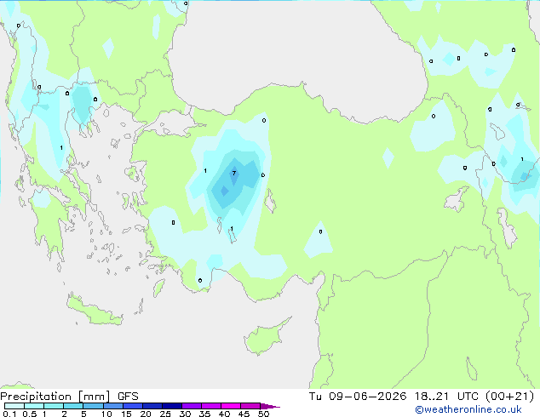The height and width of the screenshot is (417, 540).
Task: Click the legend label "10"
Action: tap(106, 414)
